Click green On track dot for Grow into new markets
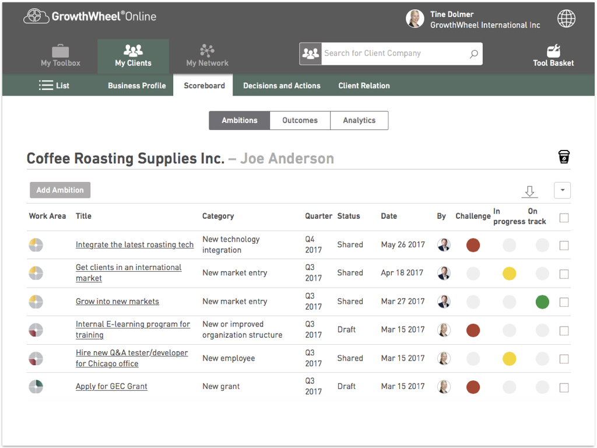The width and height of the screenshot is (597, 448). (x=542, y=302)
